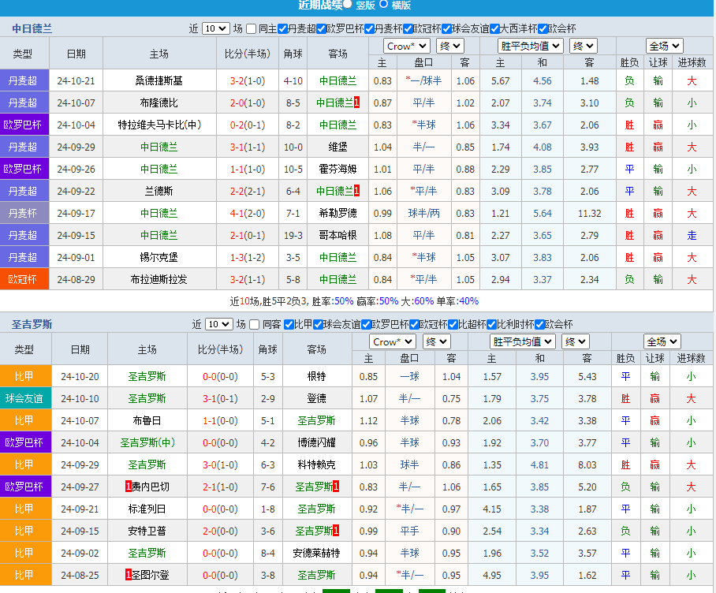Select the 竖版 radio button
The width and height of the screenshot is (716, 593).
point(348,4)
